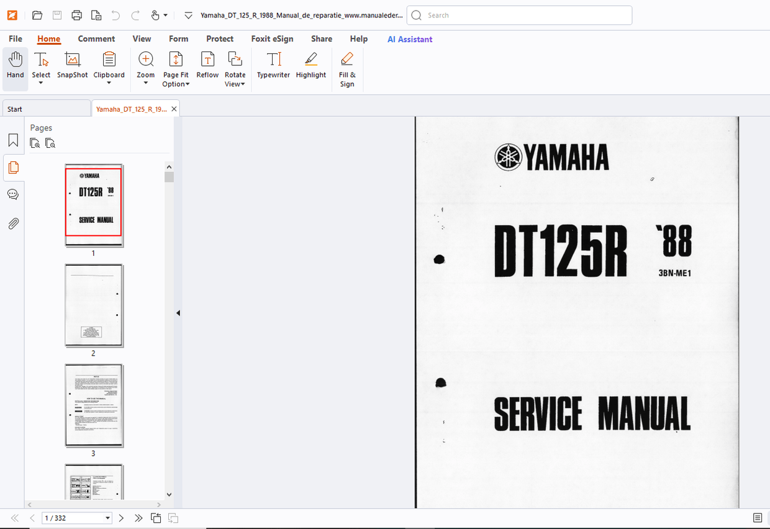Switch to the Comment ribbon tab

pos(96,38)
